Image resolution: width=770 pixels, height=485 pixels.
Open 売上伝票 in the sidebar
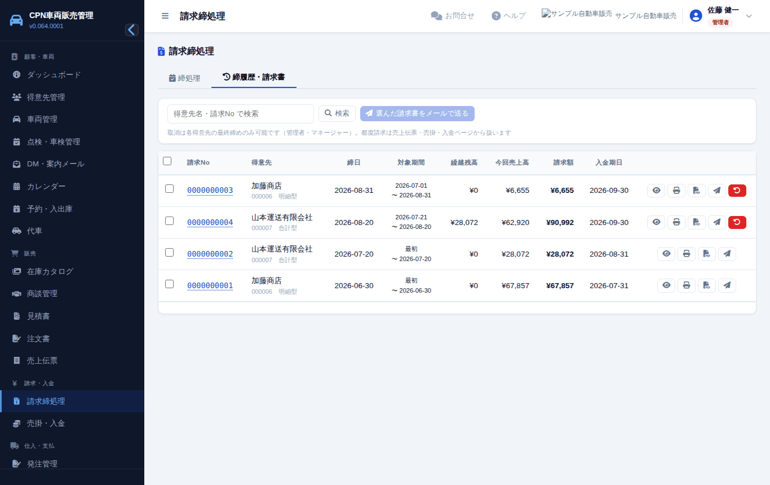72,361
